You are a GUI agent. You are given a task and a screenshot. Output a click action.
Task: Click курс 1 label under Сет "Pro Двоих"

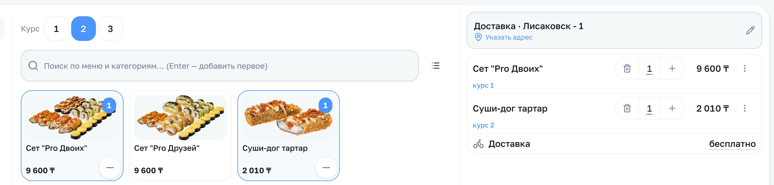[x=483, y=85]
